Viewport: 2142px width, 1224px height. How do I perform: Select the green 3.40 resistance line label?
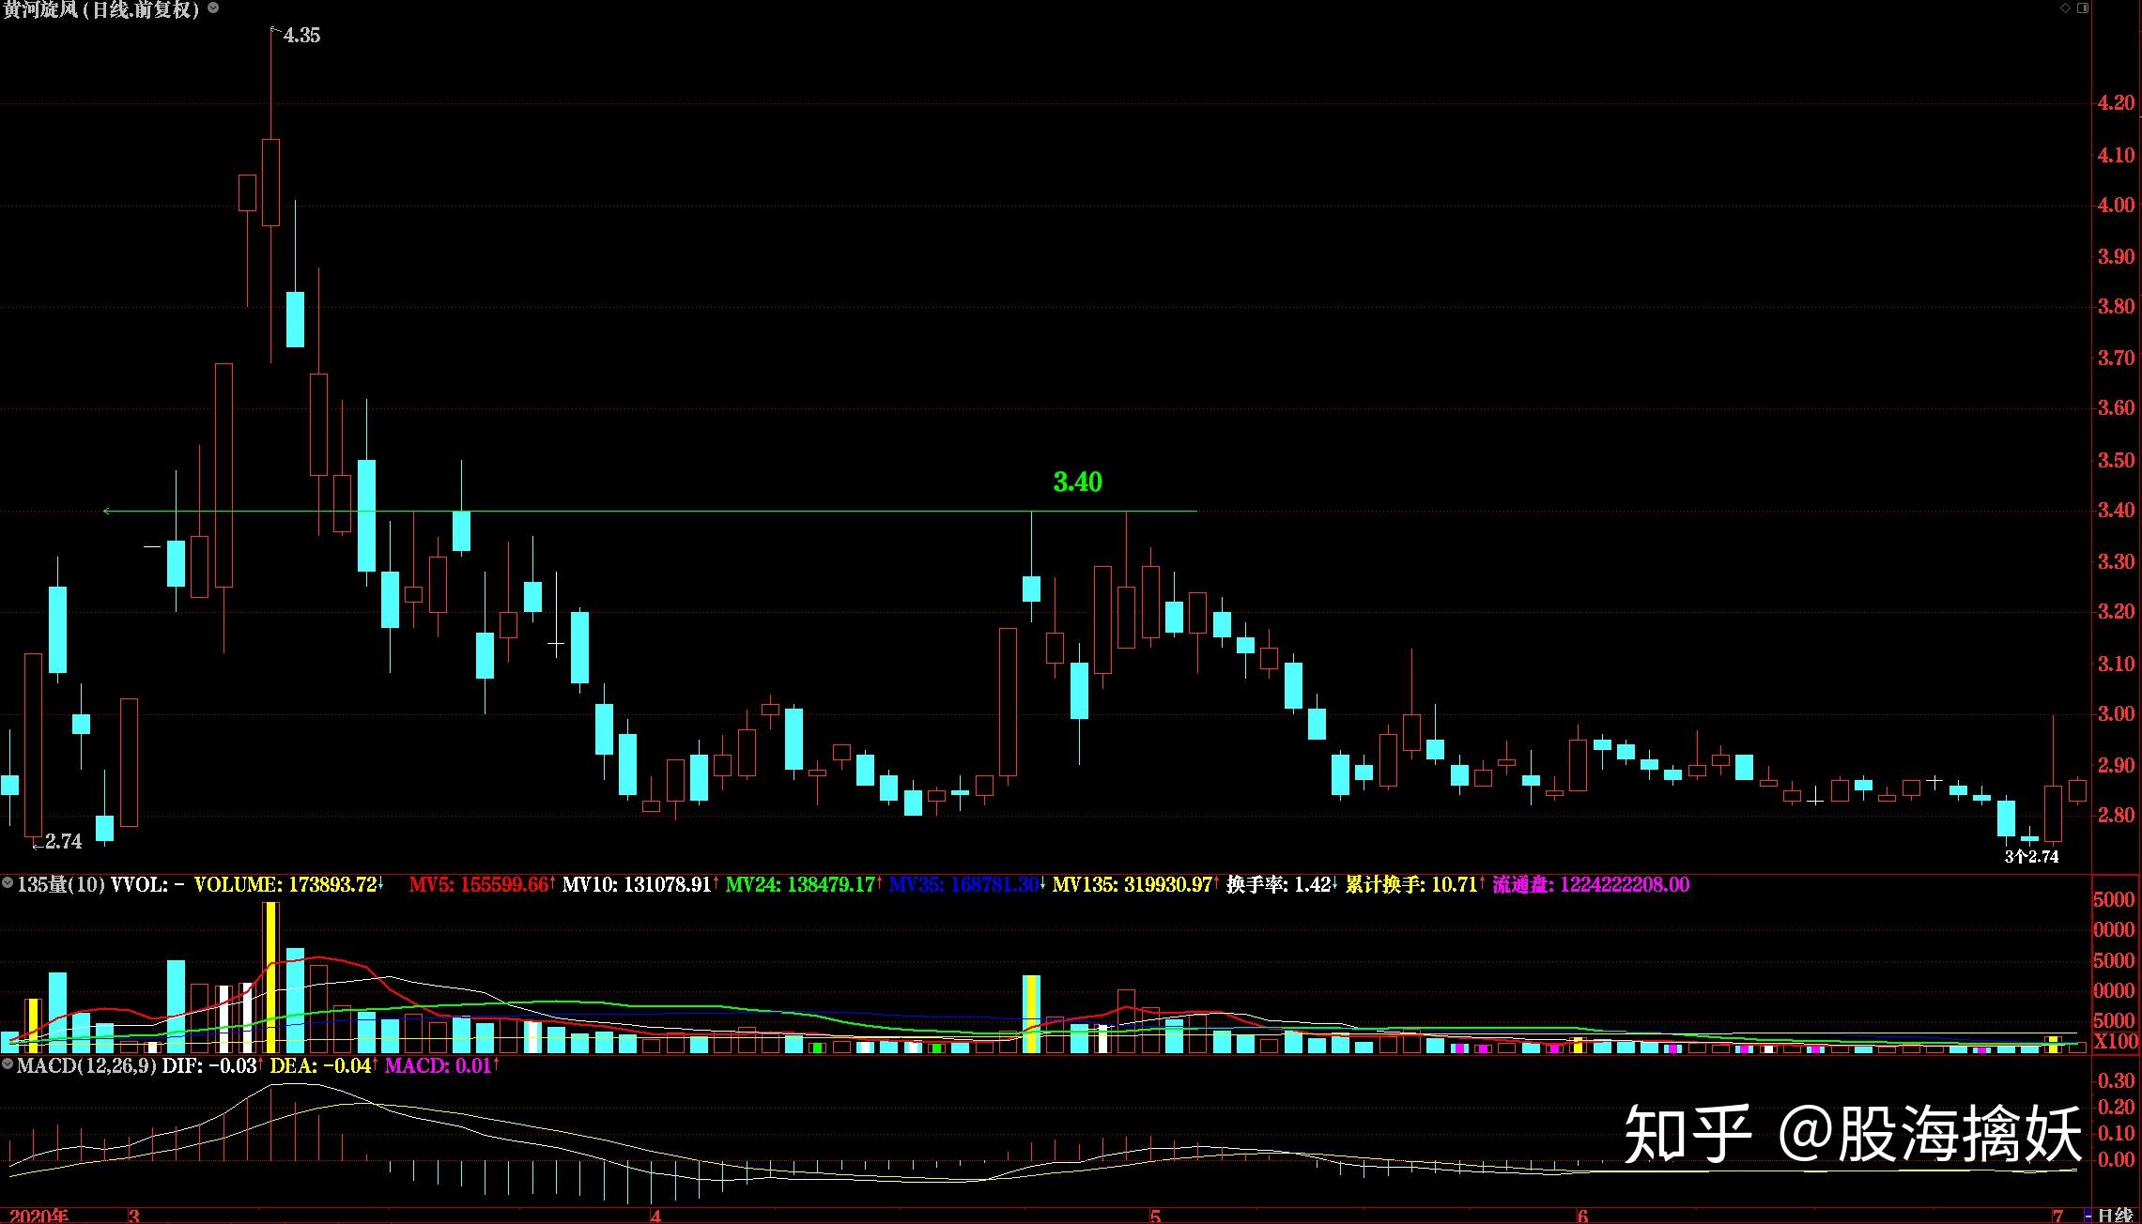1077,482
